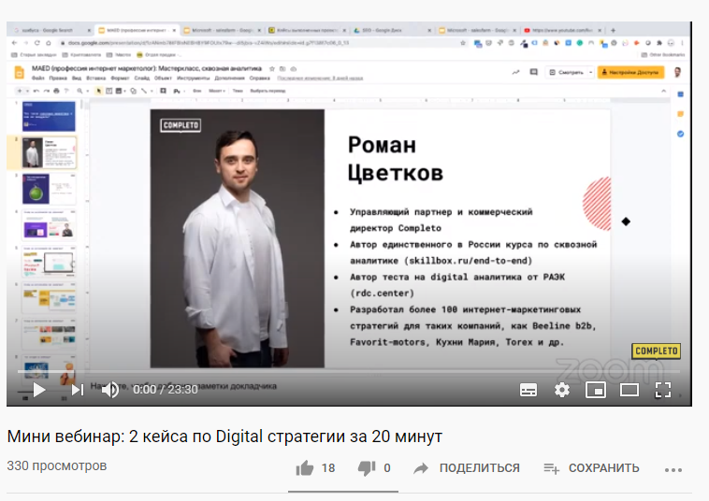Switch to the Google Search tab
Viewport: 709px width, 501px height.
tap(49, 30)
